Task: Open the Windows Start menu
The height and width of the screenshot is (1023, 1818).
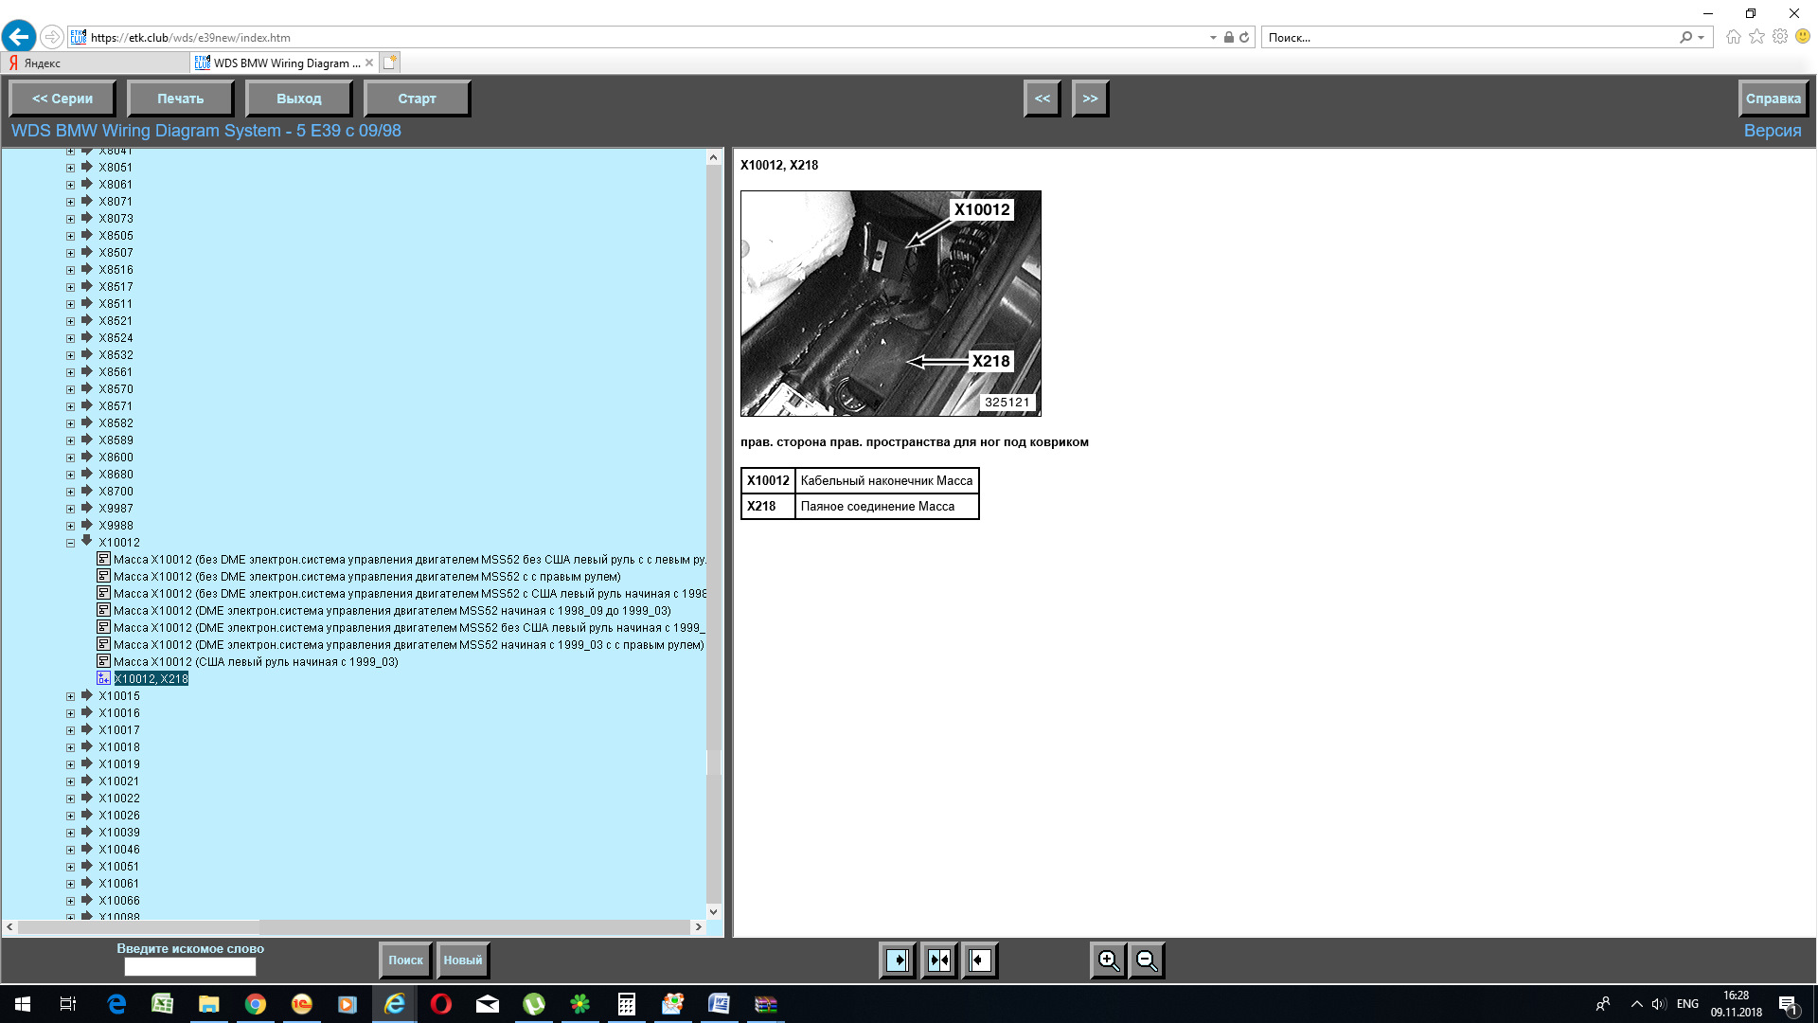Action: [23, 1004]
